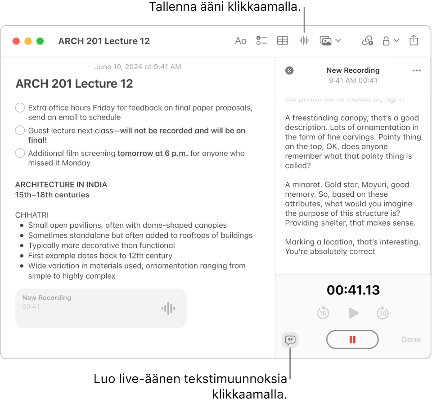Follow the tomorrow at 6 p.m. link

153,153
